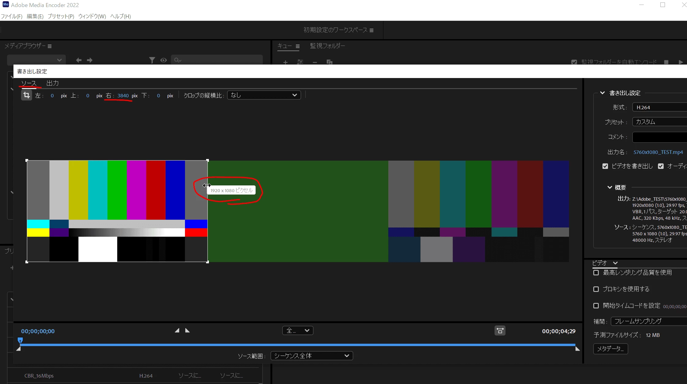Collapse the 概要 section
Image resolution: width=687 pixels, height=384 pixels.
pyautogui.click(x=610, y=187)
